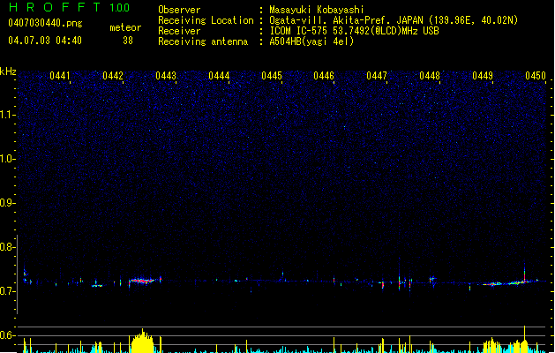Click the Receiving Location label
The width and height of the screenshot is (555, 353).
pyautogui.click(x=206, y=20)
